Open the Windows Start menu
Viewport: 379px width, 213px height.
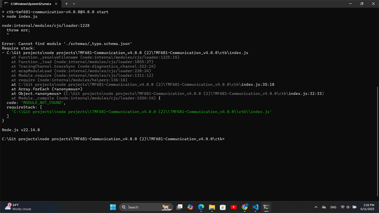click(113, 207)
